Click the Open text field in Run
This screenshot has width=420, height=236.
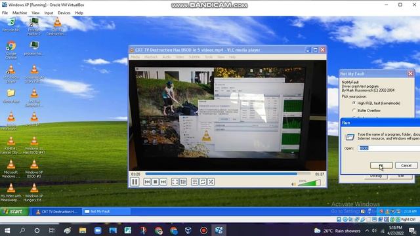389,148
